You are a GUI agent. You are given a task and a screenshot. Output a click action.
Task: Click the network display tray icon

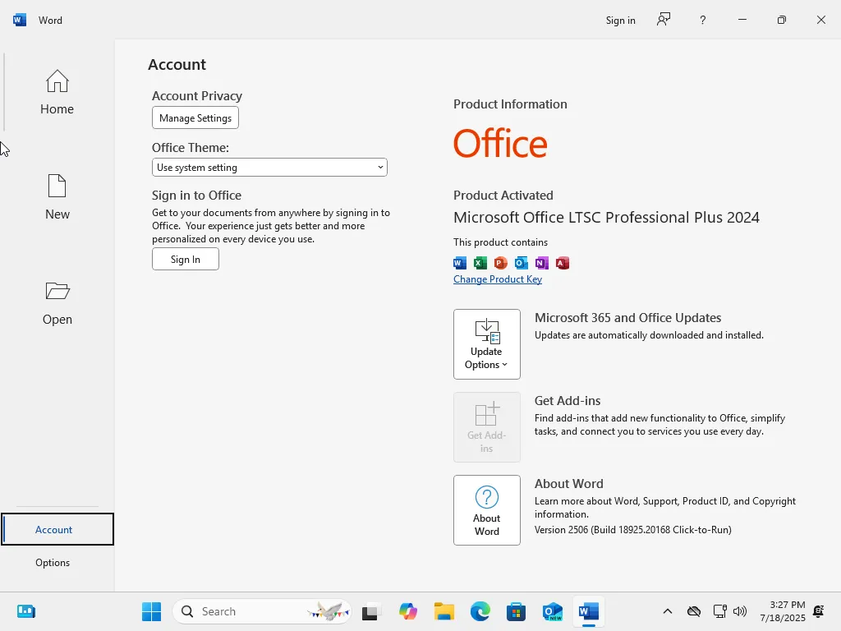pos(719,611)
